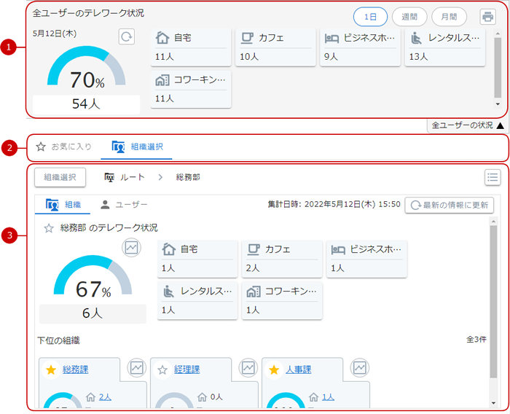510x414 pixels.
Task: Open 総務課 home count 2人 link
Action: pyautogui.click(x=105, y=397)
